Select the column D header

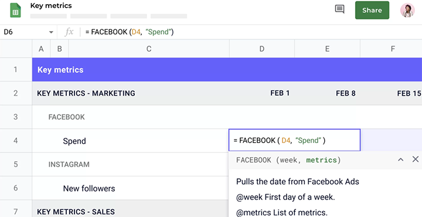[x=262, y=49]
